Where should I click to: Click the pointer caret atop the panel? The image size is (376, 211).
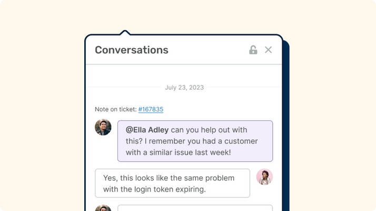(x=125, y=33)
